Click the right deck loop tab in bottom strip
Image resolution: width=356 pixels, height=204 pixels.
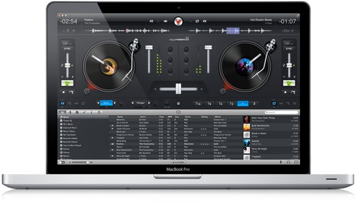(x=274, y=103)
